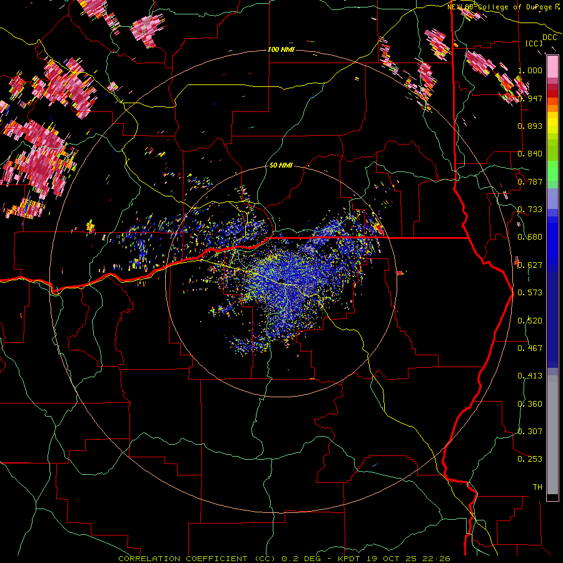Viewport: 563px width, 563px height.
Task: Click the 0.360 scale value
Action: tap(530, 404)
